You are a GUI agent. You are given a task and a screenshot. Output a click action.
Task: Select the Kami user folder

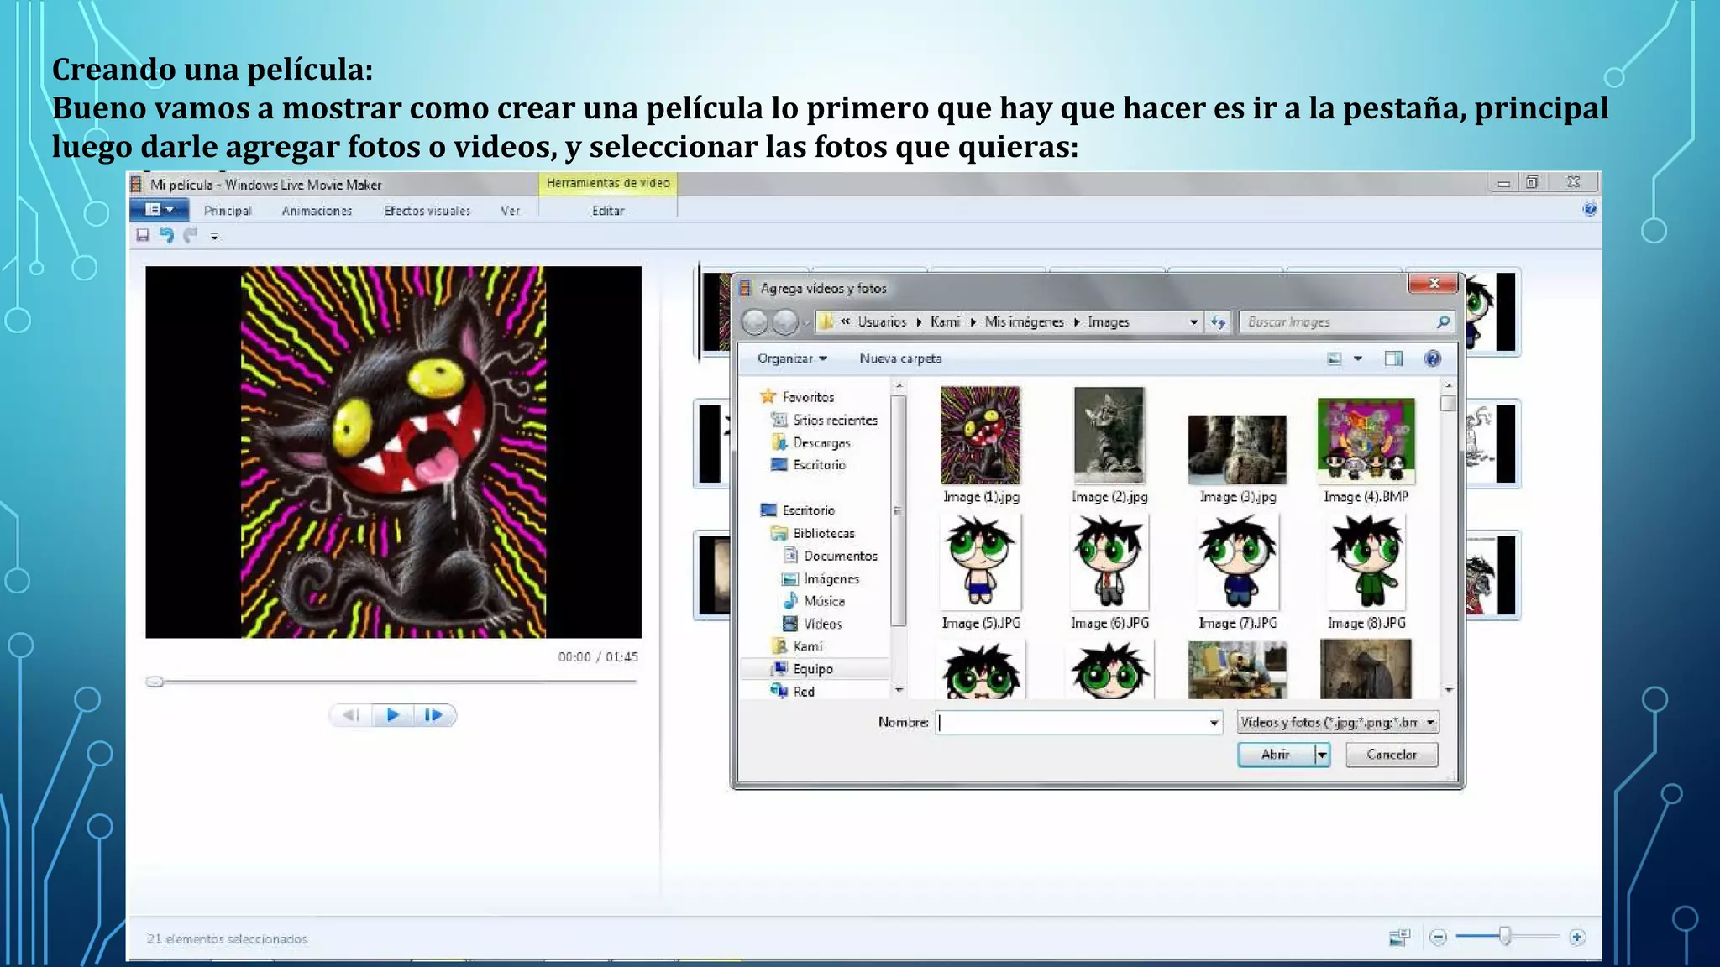tap(807, 646)
